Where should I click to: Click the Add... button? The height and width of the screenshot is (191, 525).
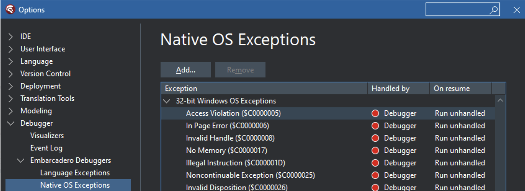tap(186, 70)
